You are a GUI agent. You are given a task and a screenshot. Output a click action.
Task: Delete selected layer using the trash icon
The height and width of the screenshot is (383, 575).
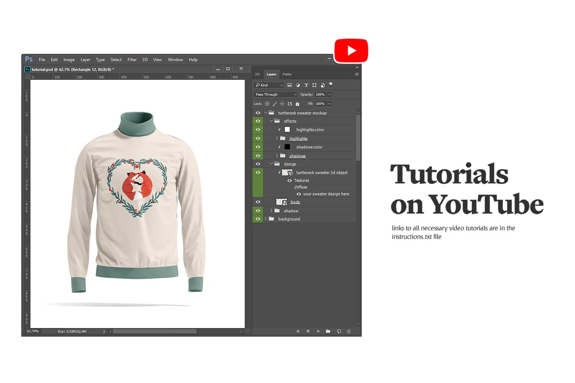click(349, 331)
